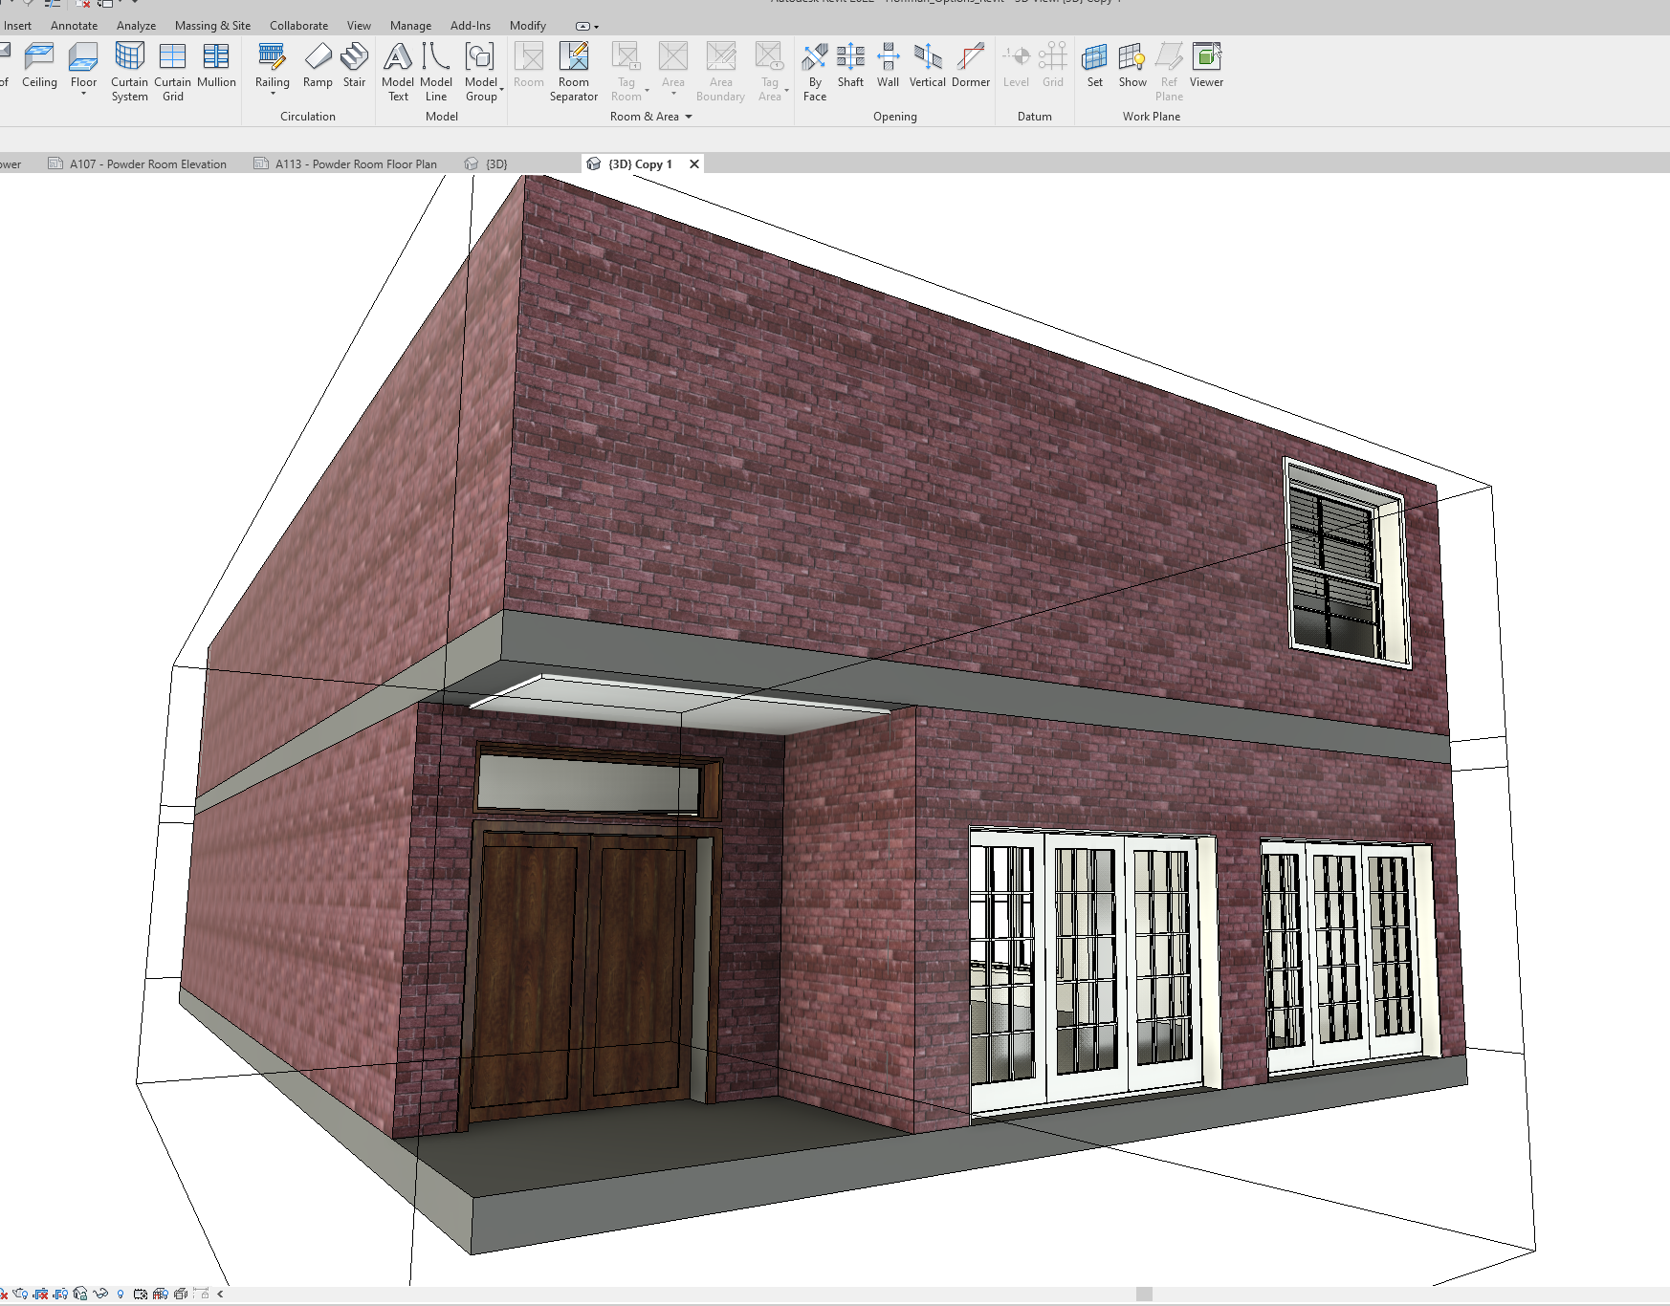The width and height of the screenshot is (1670, 1306).
Task: Select the Vertical opening tool
Action: tap(927, 67)
